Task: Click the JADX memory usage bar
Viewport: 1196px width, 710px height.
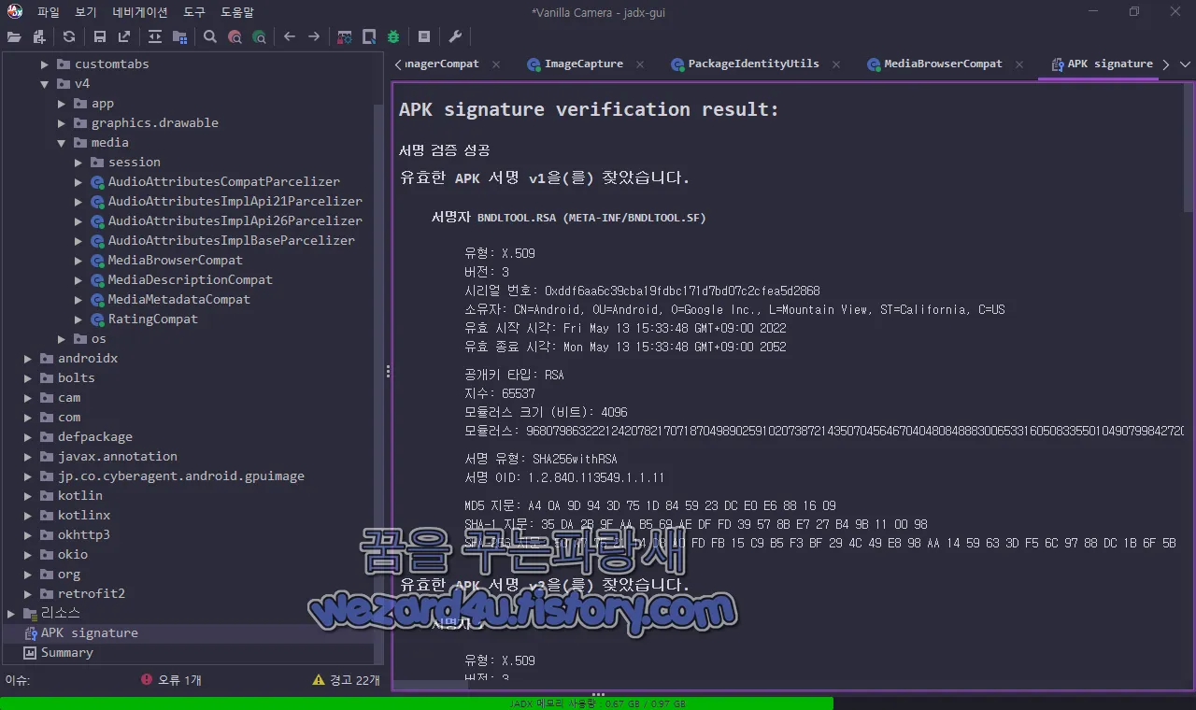Action: pos(598,703)
